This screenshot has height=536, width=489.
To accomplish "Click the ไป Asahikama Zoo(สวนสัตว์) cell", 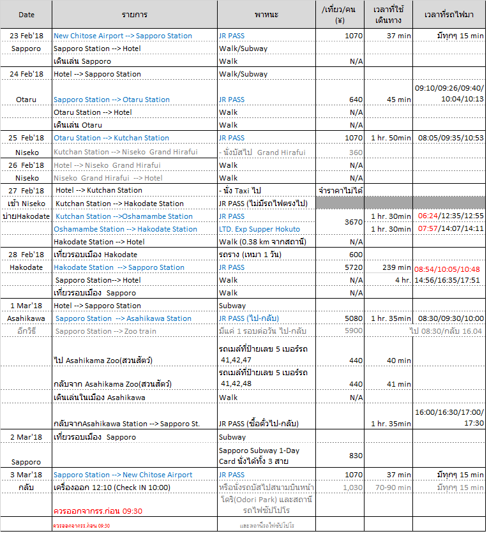I will coord(135,352).
